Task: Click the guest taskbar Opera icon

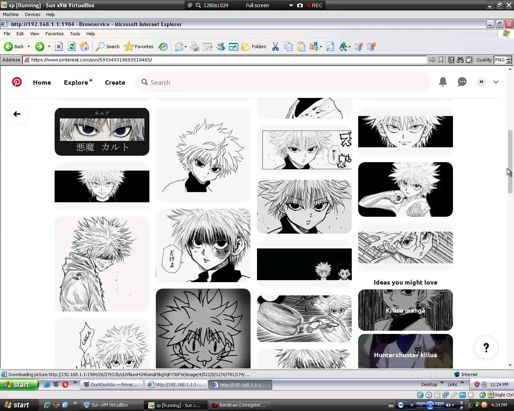Action: pyautogui.click(x=65, y=385)
